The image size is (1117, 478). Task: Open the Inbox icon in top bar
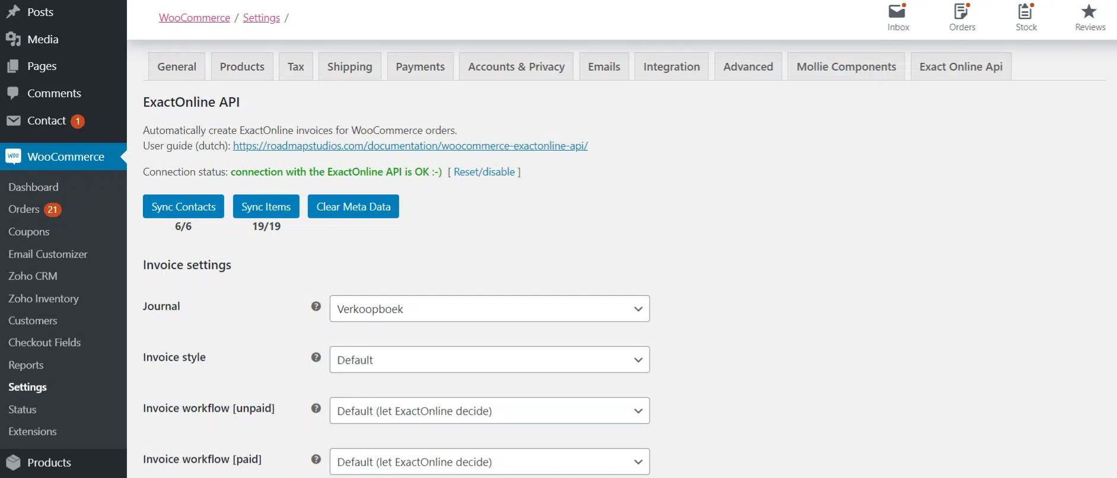898,12
